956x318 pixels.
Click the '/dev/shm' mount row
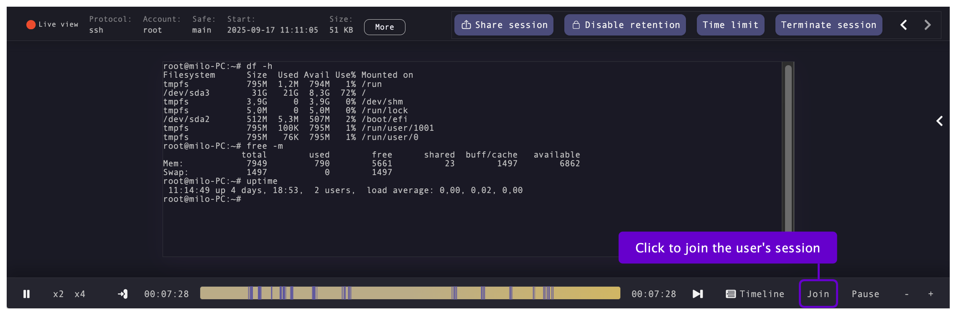tap(283, 102)
